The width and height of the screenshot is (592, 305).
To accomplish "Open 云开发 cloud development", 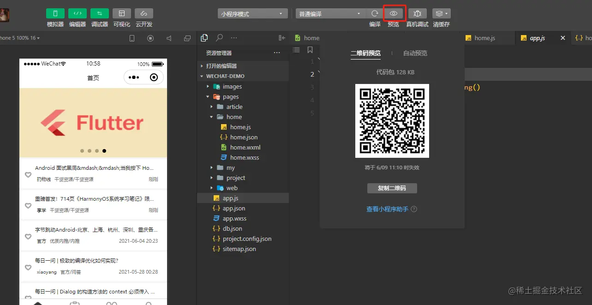I will click(144, 13).
